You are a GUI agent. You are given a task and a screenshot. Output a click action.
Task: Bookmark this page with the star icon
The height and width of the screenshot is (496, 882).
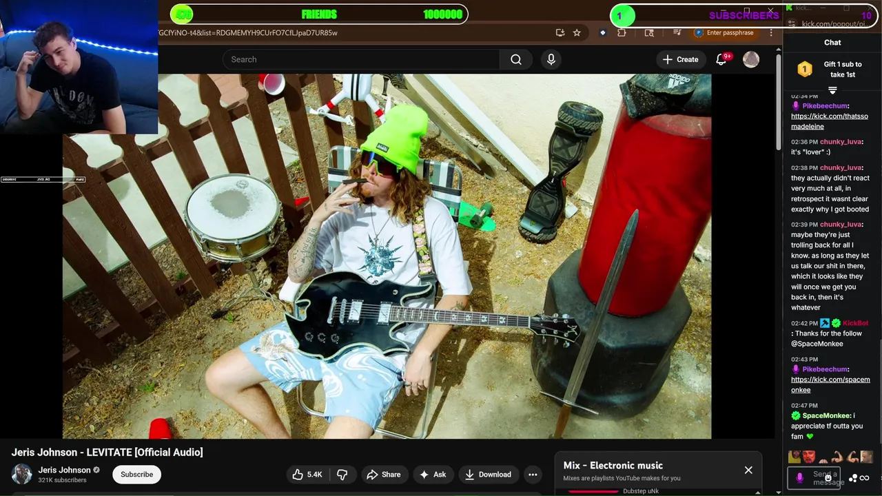pos(577,32)
